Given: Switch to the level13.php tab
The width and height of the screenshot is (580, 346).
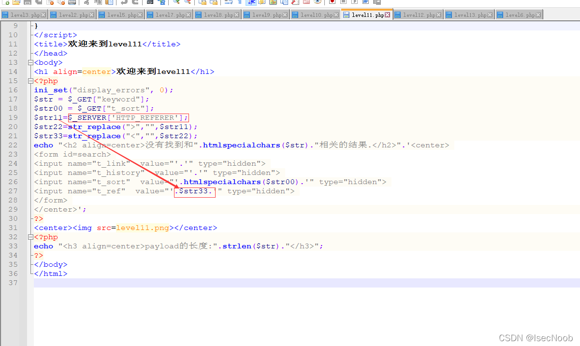Looking at the screenshot, I should pyautogui.click(x=469, y=15).
